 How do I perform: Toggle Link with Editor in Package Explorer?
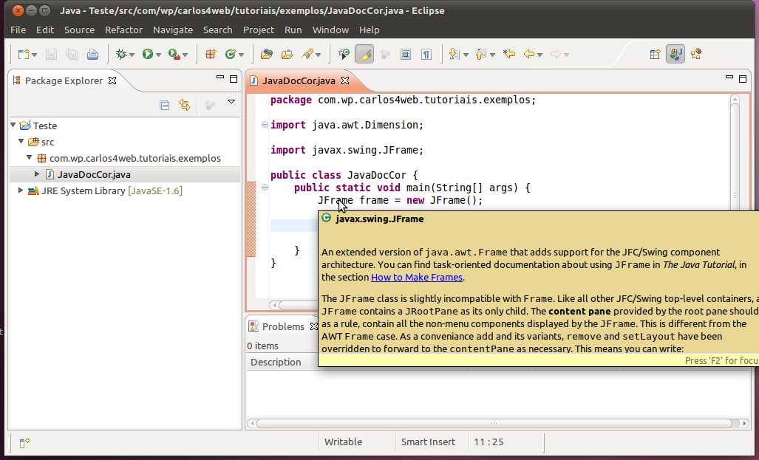[x=185, y=105]
